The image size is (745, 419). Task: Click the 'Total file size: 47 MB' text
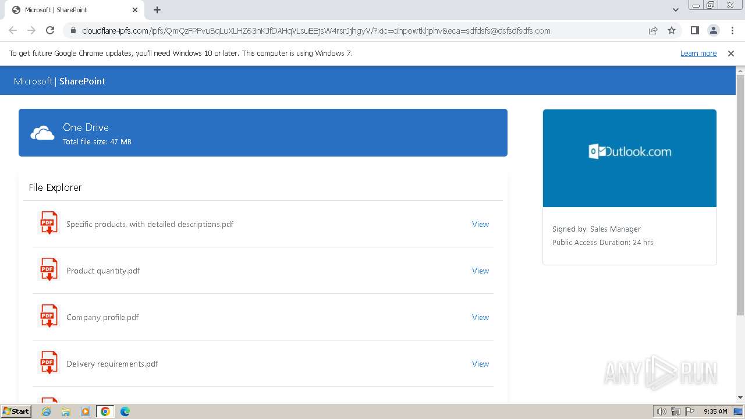(x=97, y=142)
